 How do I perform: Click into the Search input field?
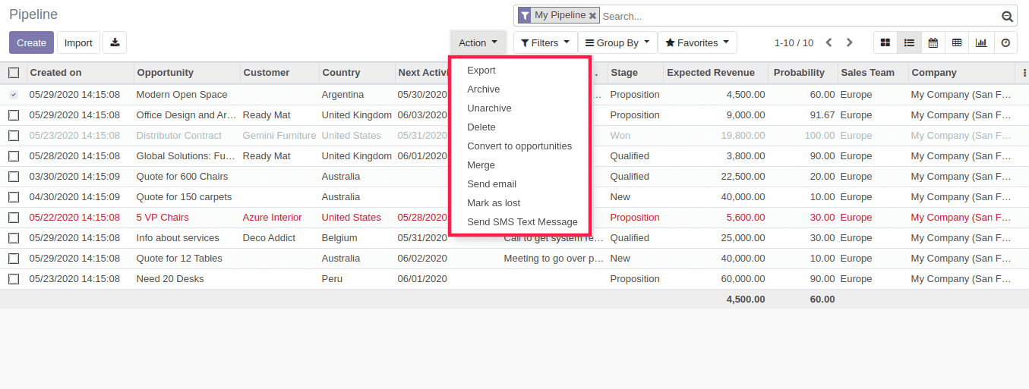[x=797, y=16]
